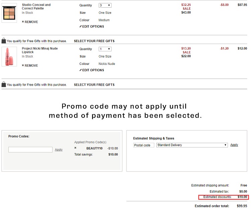This screenshot has width=251, height=213.
Task: Click the pencil icon for lipstick options
Action: click(81, 70)
